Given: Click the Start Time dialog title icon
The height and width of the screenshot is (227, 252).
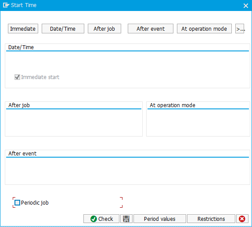Looking at the screenshot, I should (6, 5).
